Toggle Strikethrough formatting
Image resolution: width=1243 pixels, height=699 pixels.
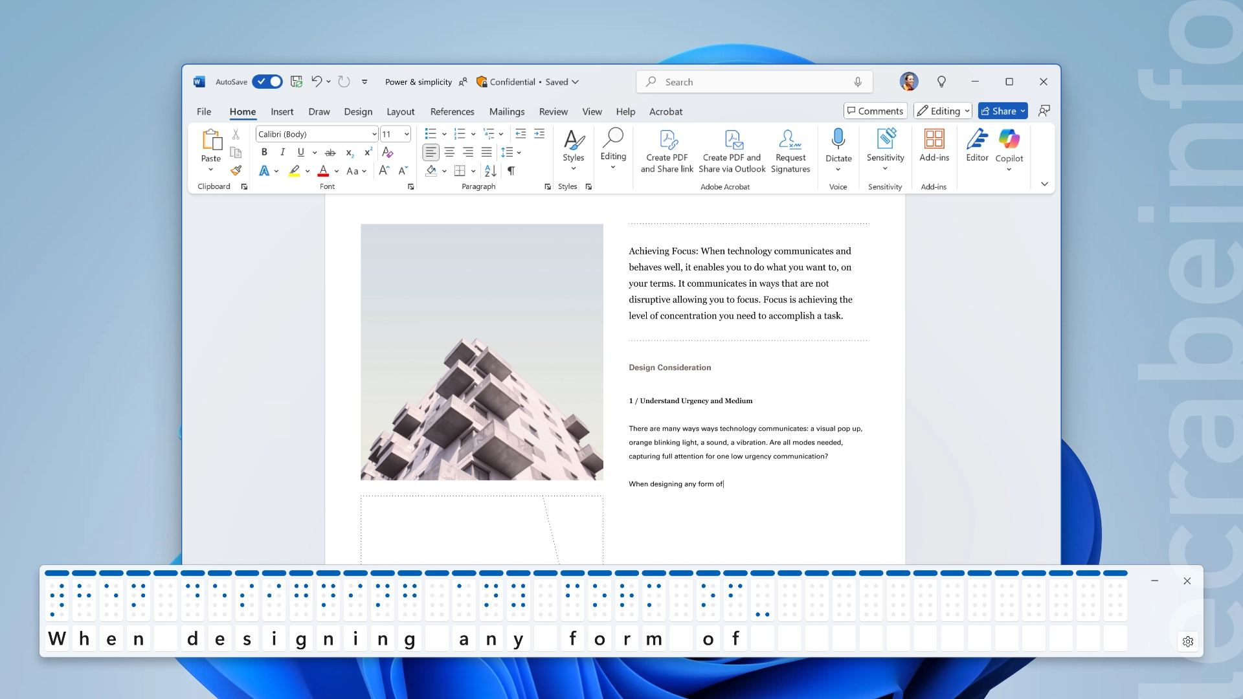point(330,152)
